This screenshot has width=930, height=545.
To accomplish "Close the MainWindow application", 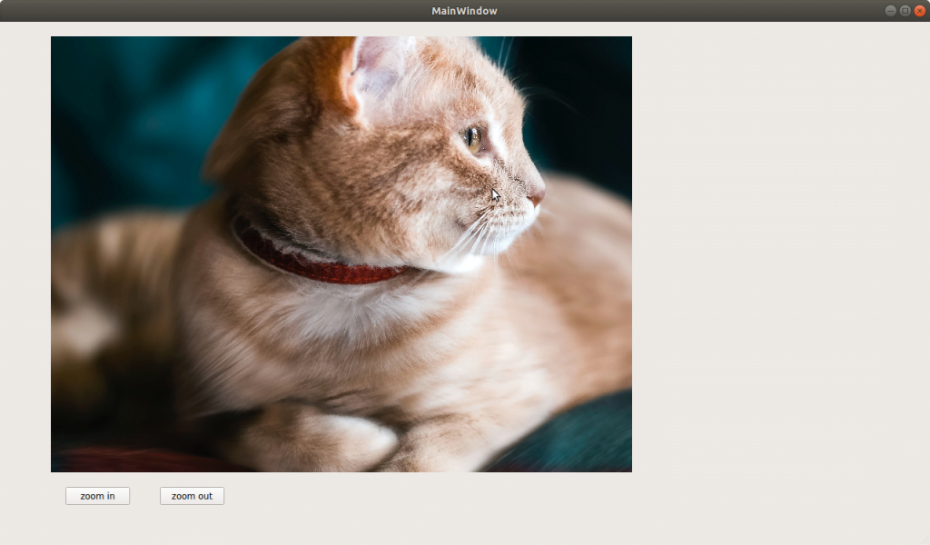I will [919, 11].
